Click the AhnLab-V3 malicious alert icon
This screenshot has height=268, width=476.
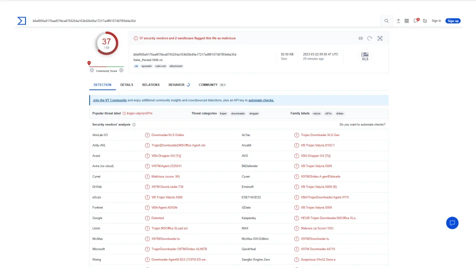[147, 135]
